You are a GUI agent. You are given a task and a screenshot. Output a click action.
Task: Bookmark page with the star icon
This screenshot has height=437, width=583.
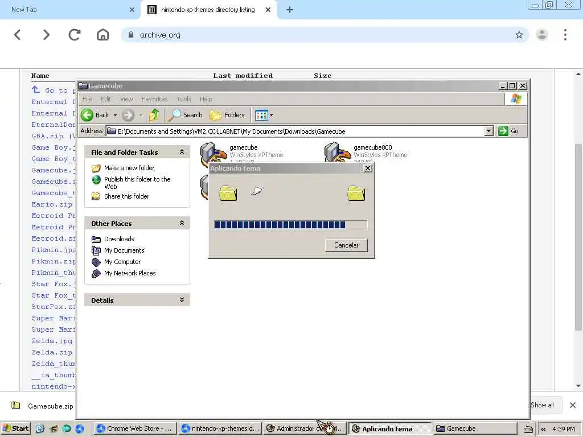(519, 35)
